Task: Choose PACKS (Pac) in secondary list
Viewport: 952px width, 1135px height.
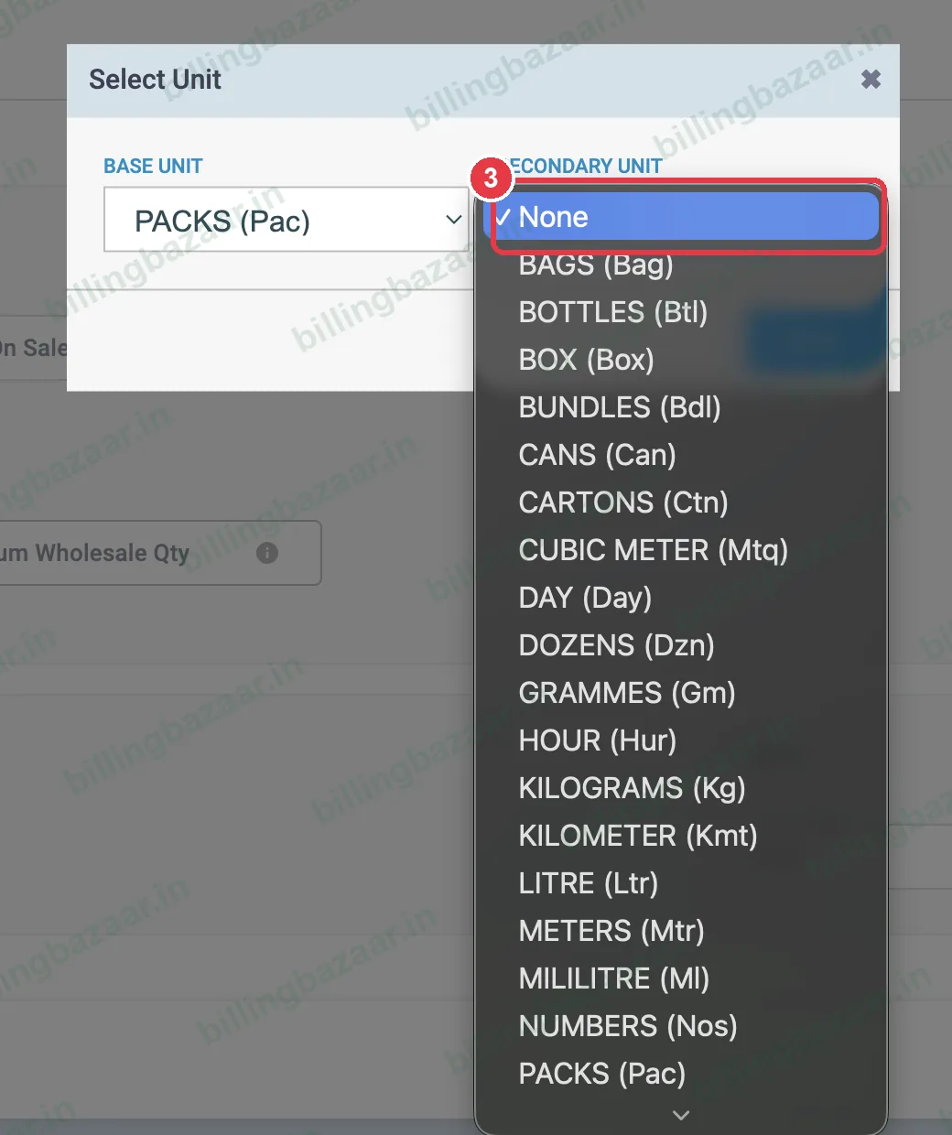Action: coord(681,1074)
